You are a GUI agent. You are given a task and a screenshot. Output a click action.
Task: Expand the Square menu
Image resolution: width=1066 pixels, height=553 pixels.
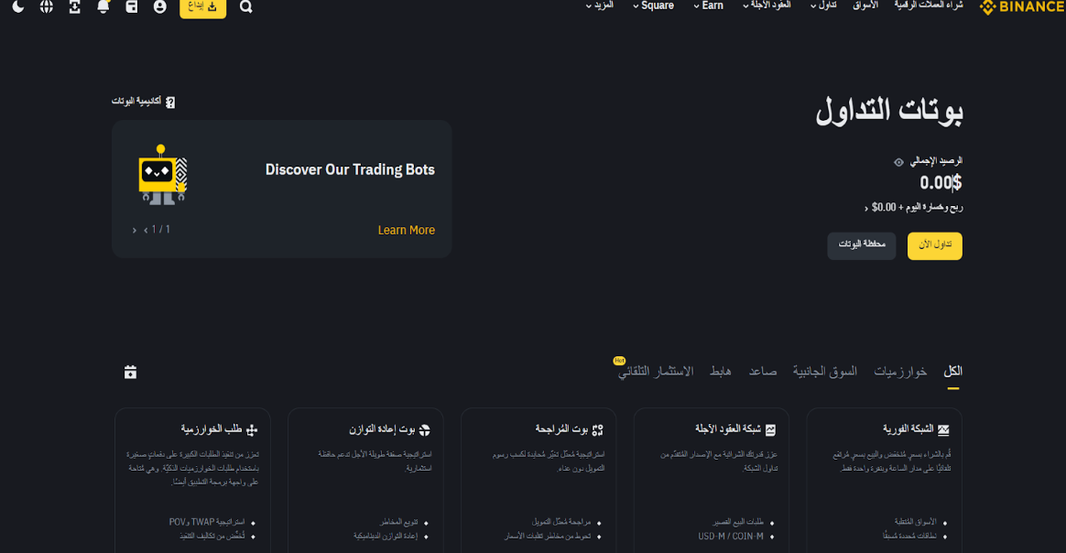coord(653,5)
